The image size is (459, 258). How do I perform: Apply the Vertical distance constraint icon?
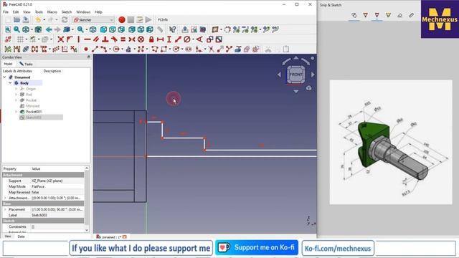(x=169, y=39)
